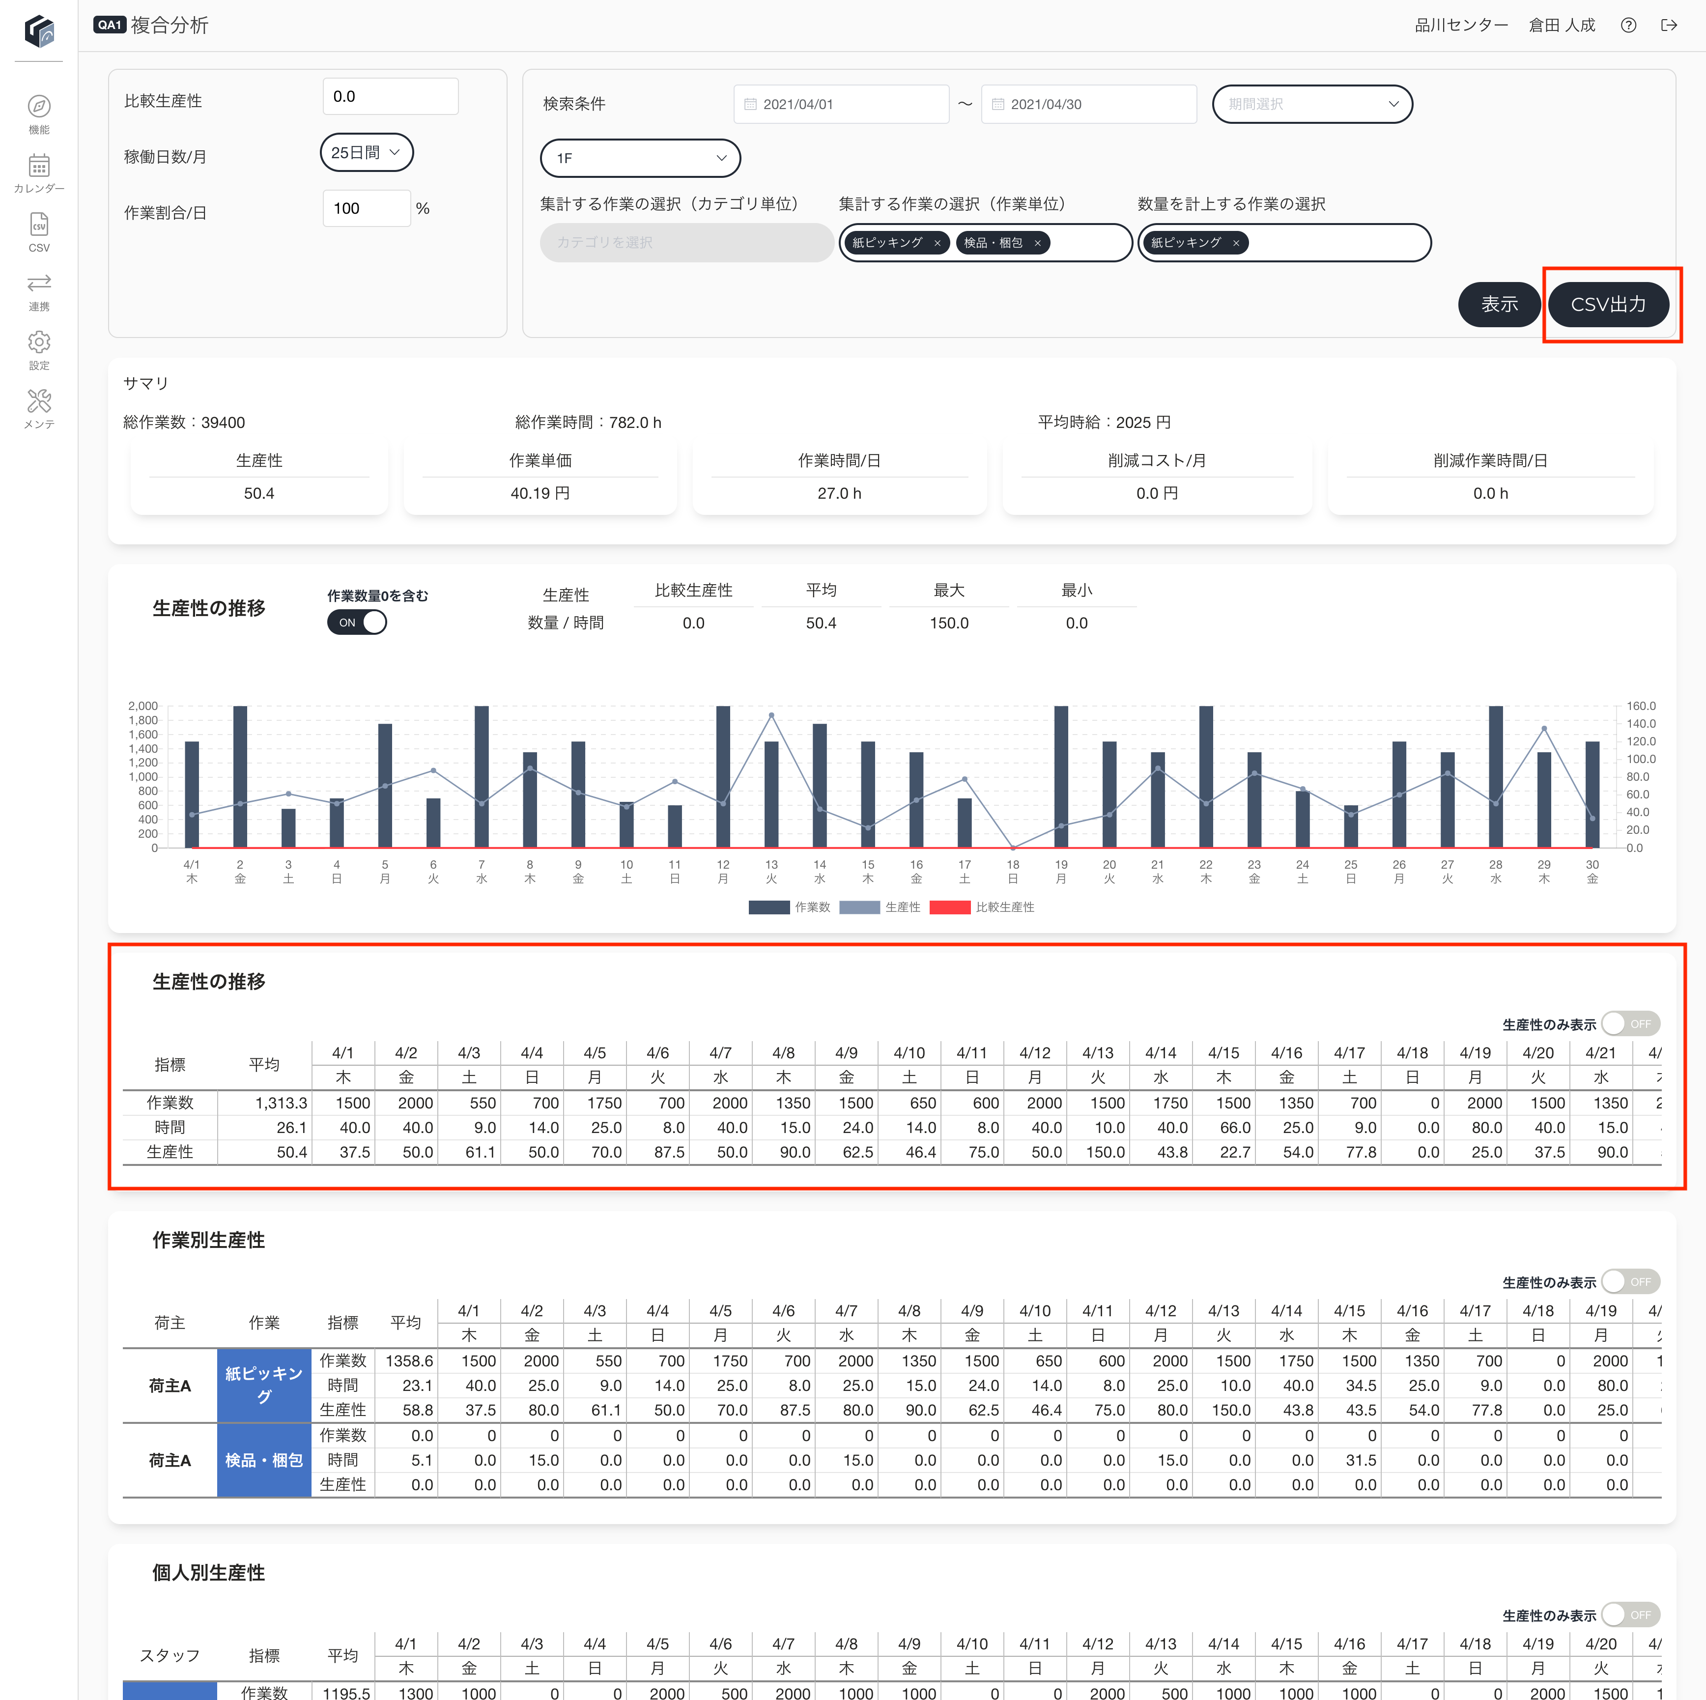1706x1700 pixels.
Task: Click the start date calendar icon
Action: pos(751,104)
